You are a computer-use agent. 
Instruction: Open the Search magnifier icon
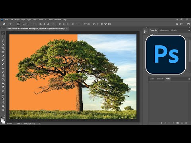tap(177, 24)
